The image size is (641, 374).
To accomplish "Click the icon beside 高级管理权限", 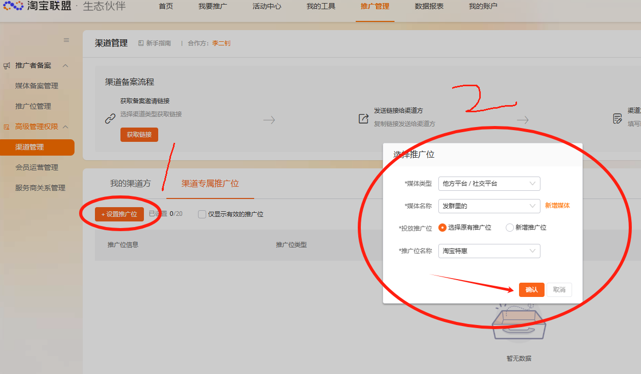I will click(x=7, y=127).
